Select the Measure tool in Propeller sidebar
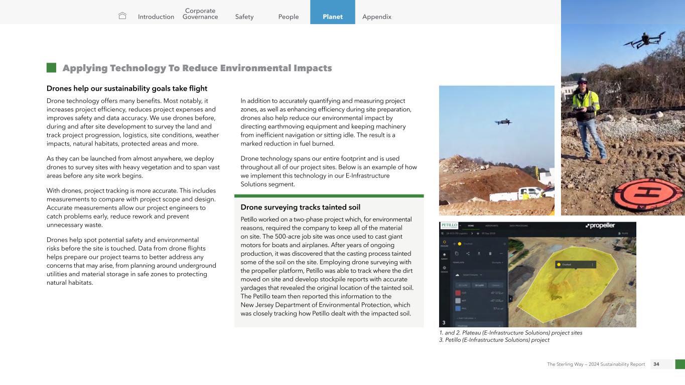The width and height of the screenshot is (685, 385). click(x=444, y=243)
